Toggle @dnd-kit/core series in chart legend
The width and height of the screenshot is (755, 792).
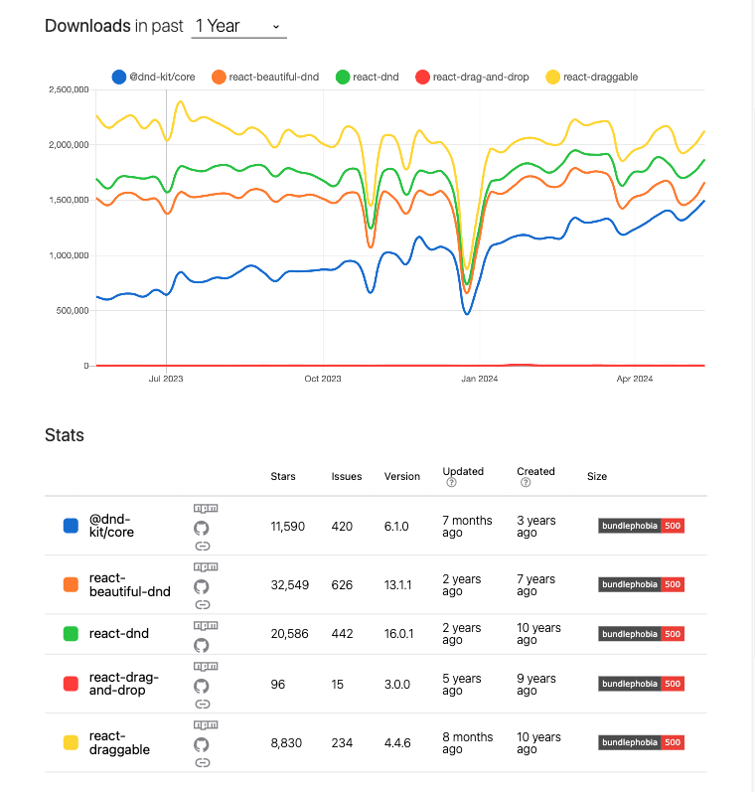[x=154, y=77]
